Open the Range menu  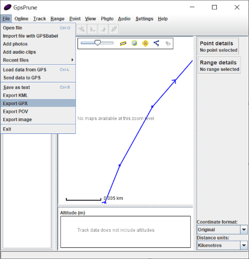point(58,19)
